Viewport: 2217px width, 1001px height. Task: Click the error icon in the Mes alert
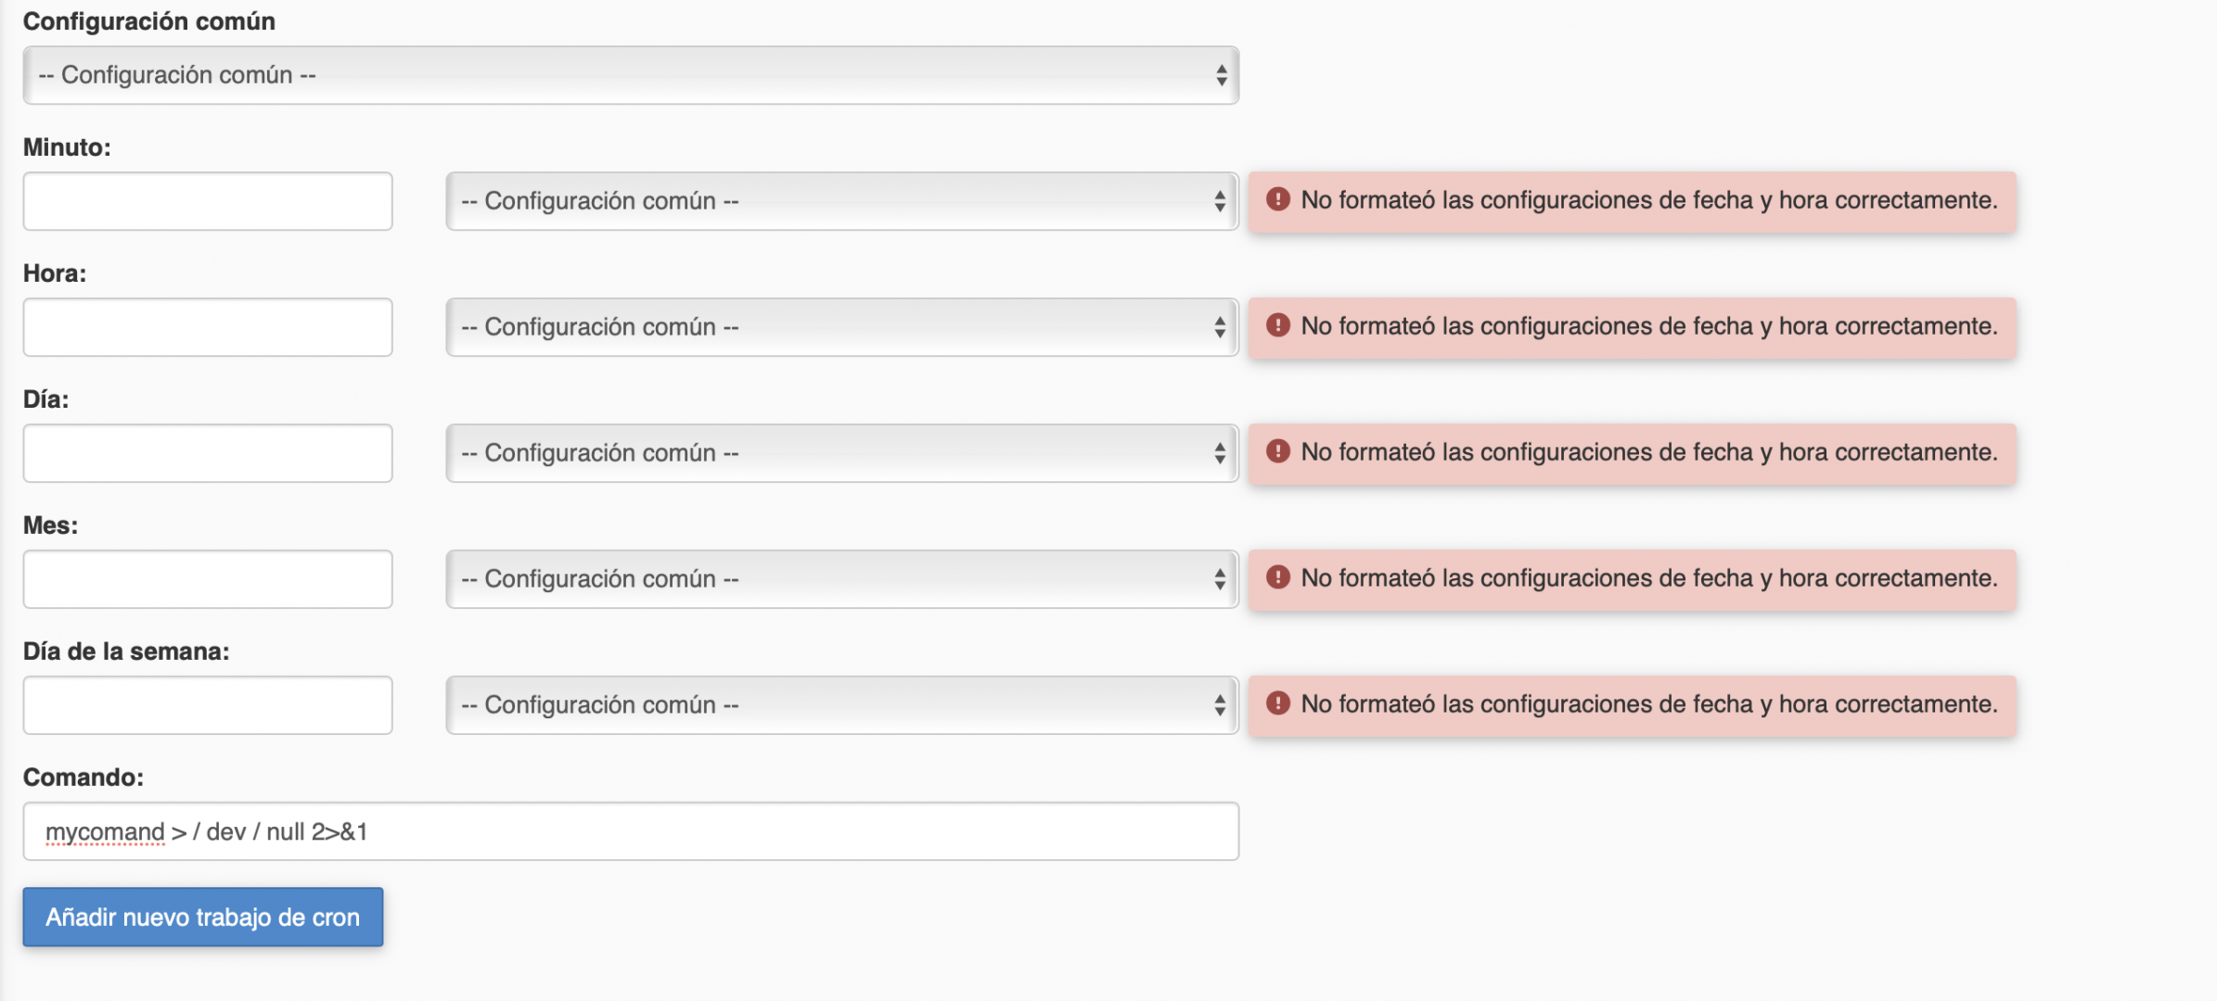click(x=1277, y=577)
